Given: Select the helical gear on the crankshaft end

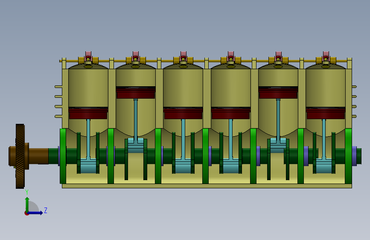Looking at the screenshot, I should [20, 156].
